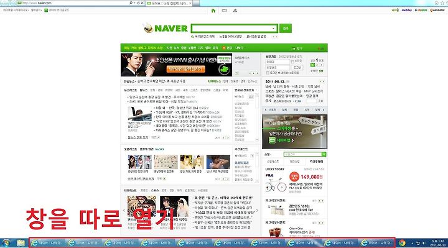Show the previous item in the sports/weather strip
The width and height of the screenshot is (448, 248).
pos(266,110)
